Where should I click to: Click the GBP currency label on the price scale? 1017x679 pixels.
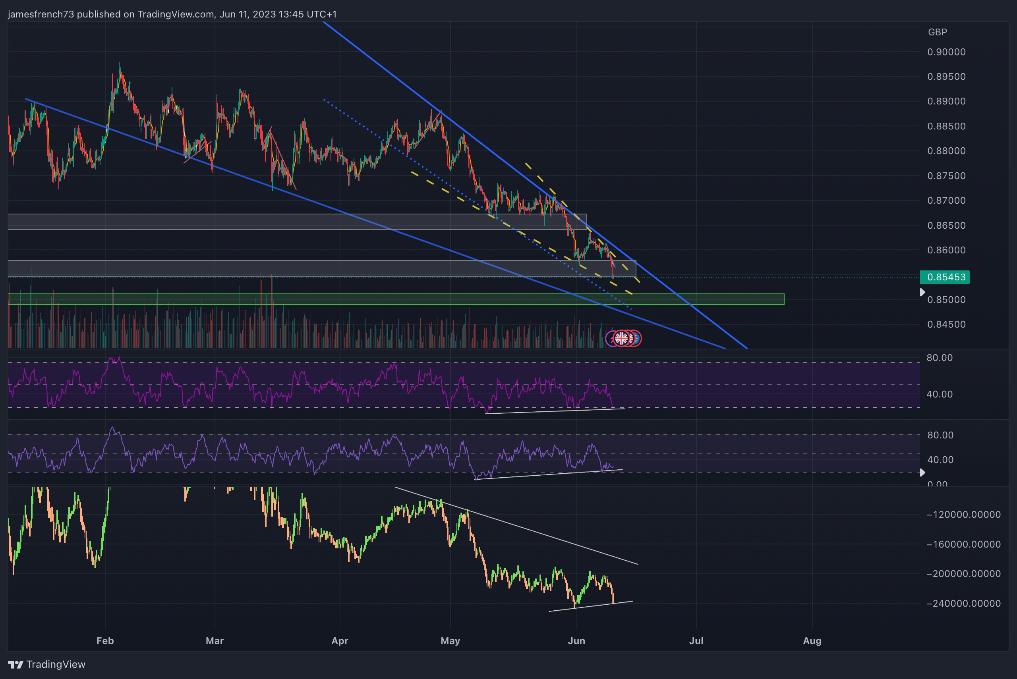pos(937,32)
